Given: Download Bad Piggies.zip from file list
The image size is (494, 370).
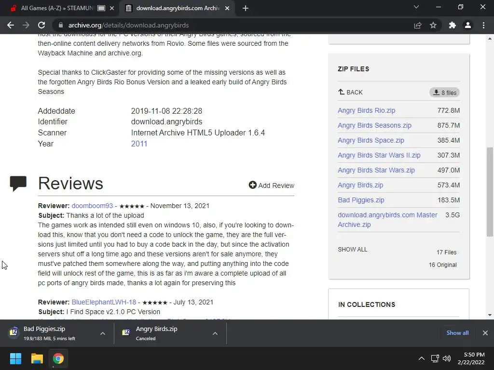Looking at the screenshot, I should (x=361, y=200).
